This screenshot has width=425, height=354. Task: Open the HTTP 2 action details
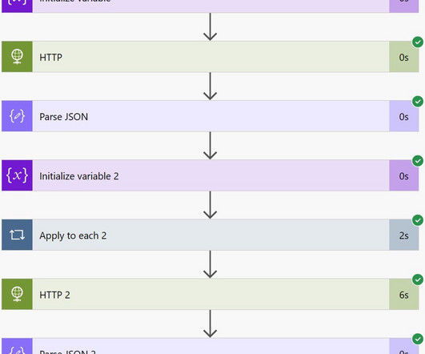[x=210, y=294]
